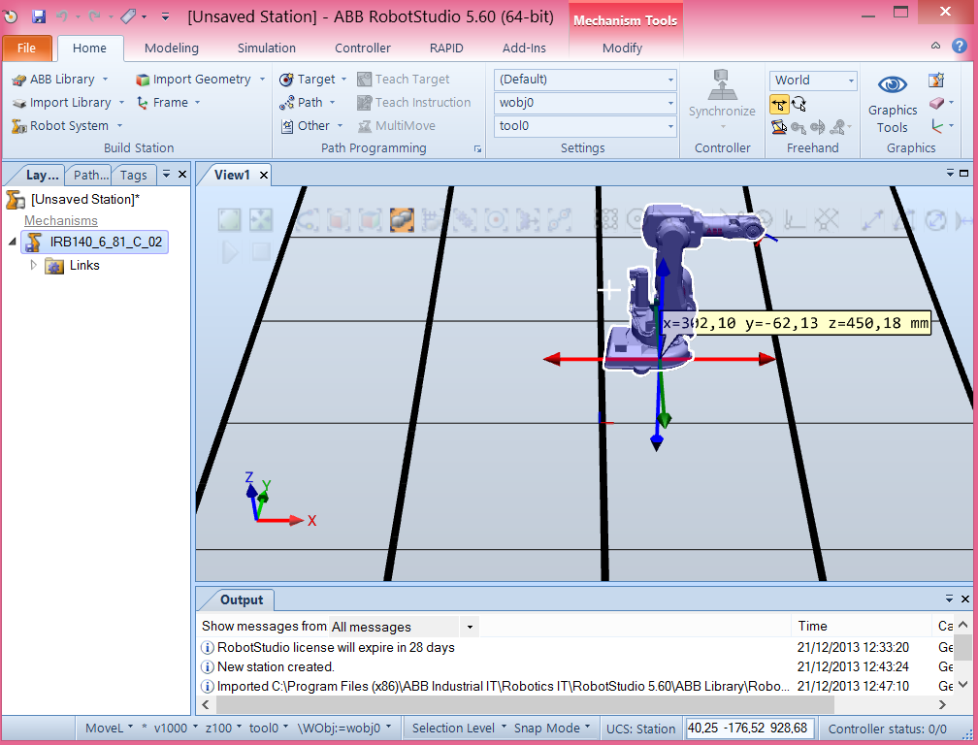
Task: Open the tool0 settings dropdown
Action: tap(669, 125)
